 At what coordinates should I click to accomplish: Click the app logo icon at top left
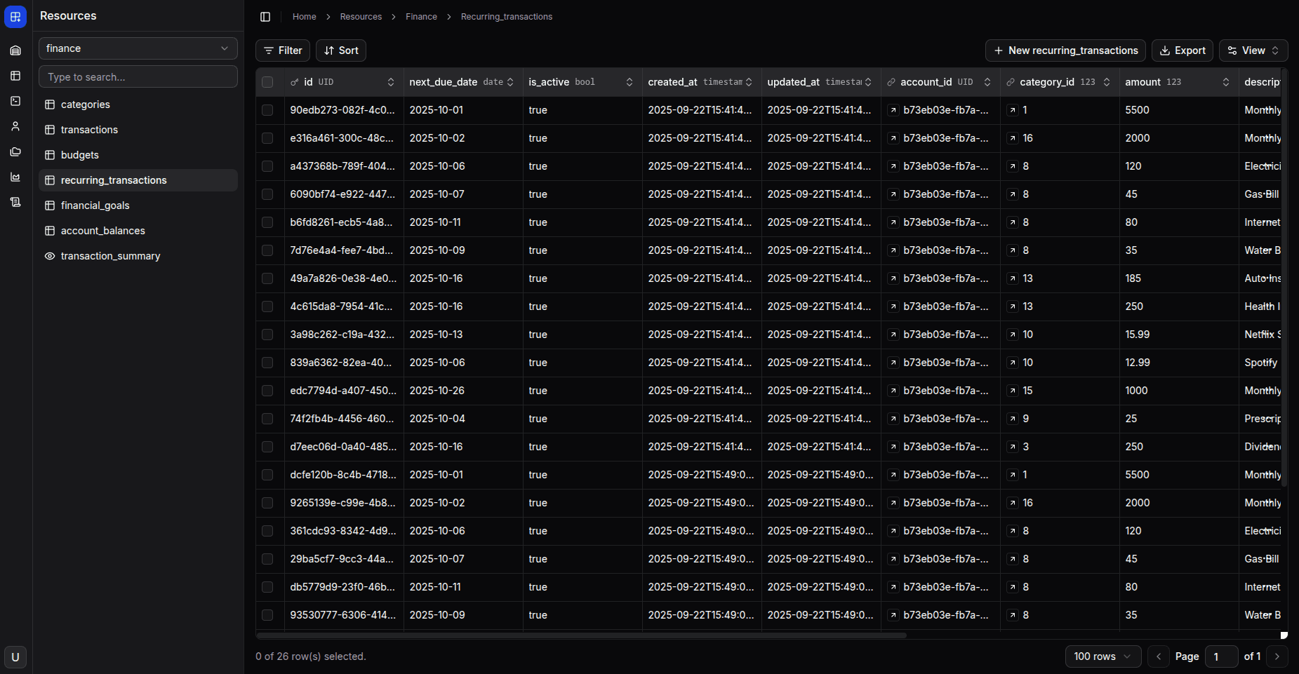click(15, 17)
